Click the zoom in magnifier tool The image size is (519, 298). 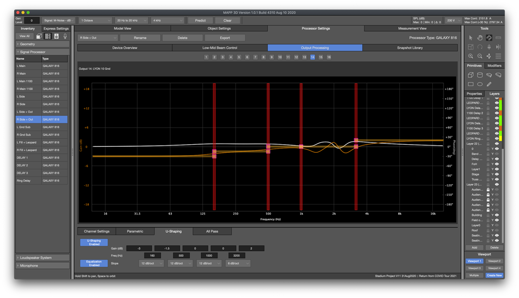coord(471,56)
